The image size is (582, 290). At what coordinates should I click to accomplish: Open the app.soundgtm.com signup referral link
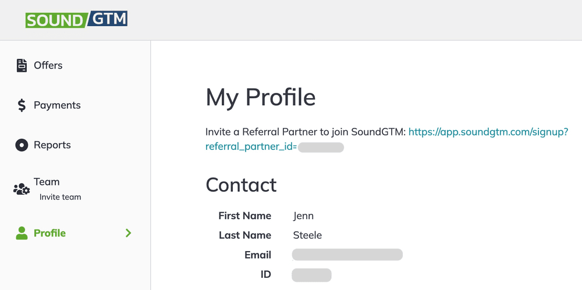click(x=488, y=133)
